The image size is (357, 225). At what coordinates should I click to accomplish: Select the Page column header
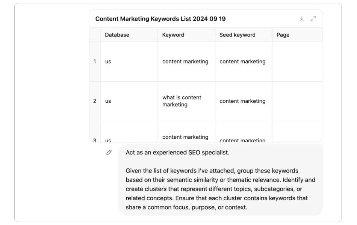(297, 35)
